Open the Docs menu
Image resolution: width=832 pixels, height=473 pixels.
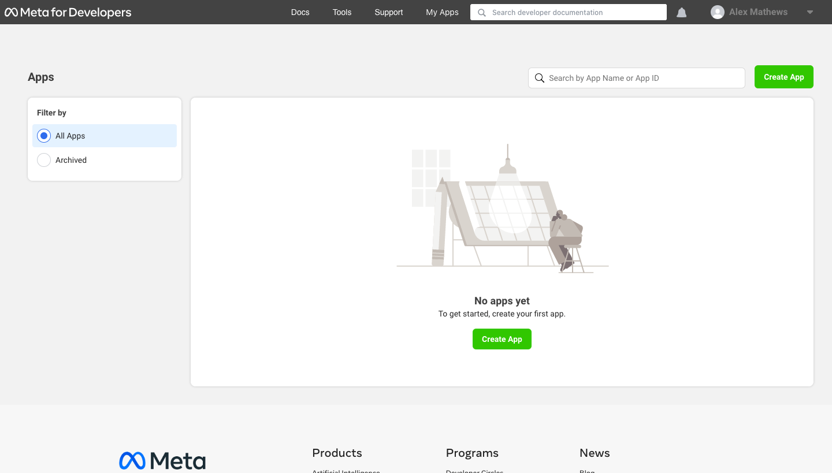pyautogui.click(x=300, y=12)
